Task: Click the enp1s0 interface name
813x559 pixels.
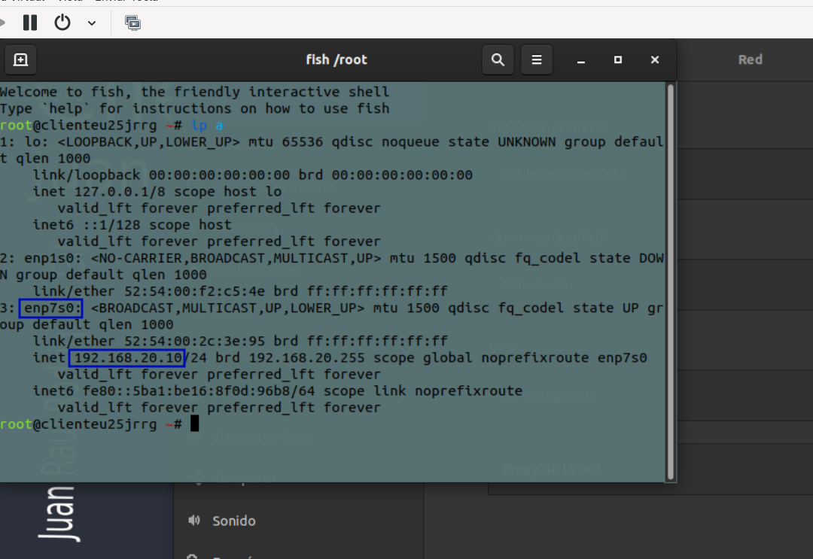Action: (53, 258)
